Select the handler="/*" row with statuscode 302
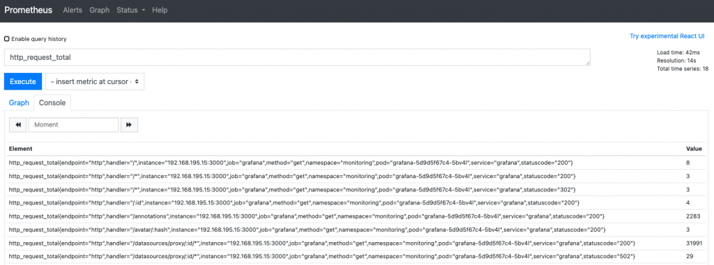Screen dimensions: 714x265 tap(356, 189)
